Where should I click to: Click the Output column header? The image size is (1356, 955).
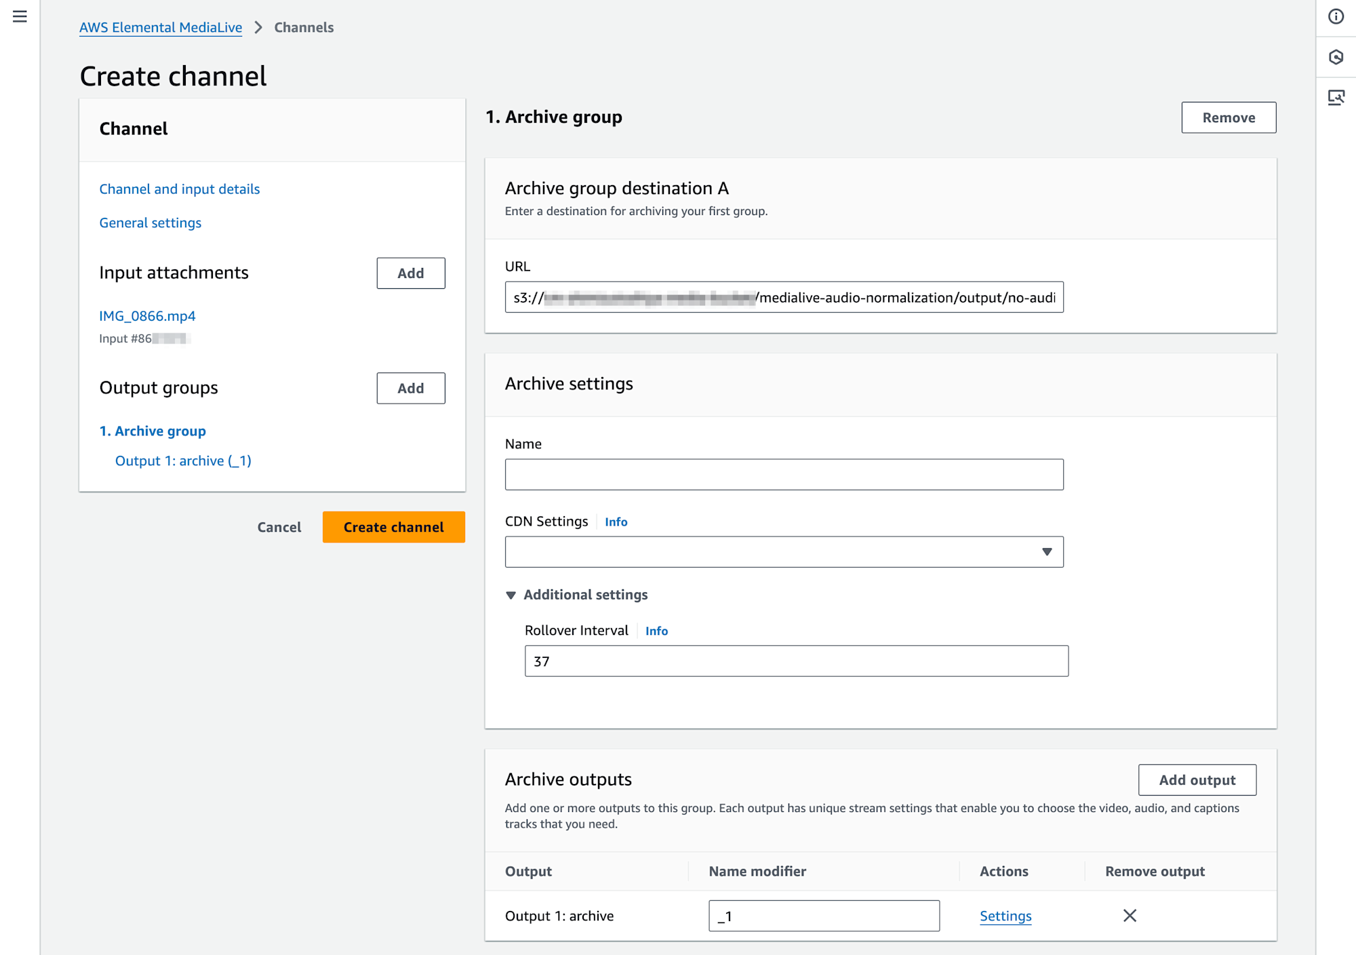click(x=528, y=872)
